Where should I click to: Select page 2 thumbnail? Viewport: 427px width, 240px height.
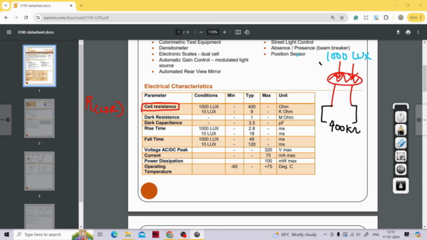(39, 119)
